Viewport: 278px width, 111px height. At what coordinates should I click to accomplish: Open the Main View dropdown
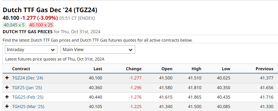click(x=98, y=50)
